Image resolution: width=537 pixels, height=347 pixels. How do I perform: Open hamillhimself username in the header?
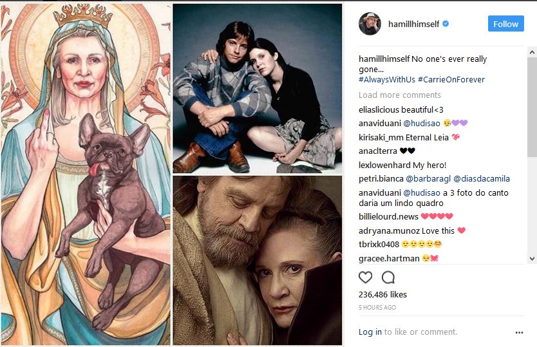[x=413, y=24]
